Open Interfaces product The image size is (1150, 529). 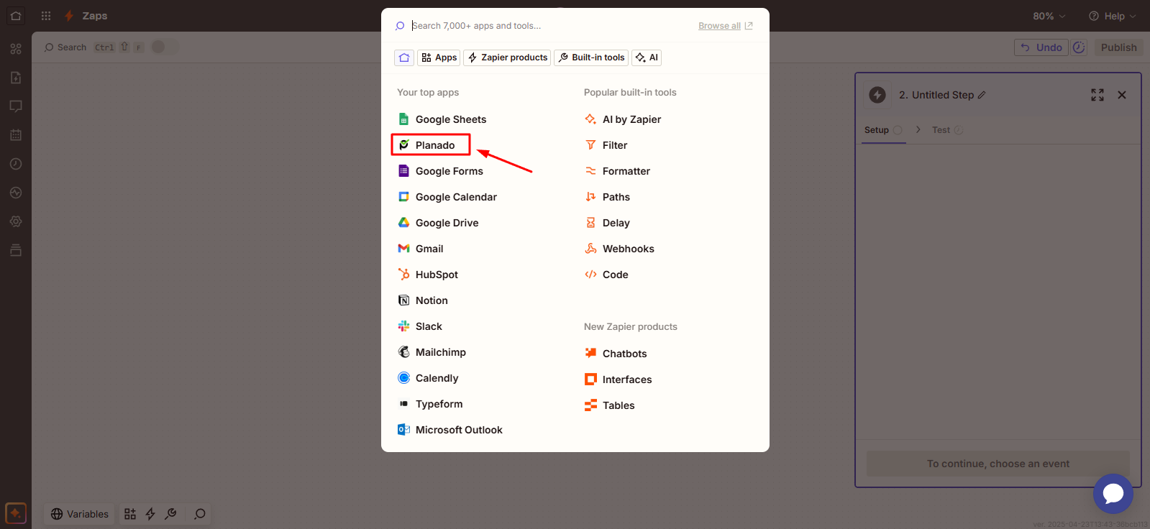click(x=619, y=379)
